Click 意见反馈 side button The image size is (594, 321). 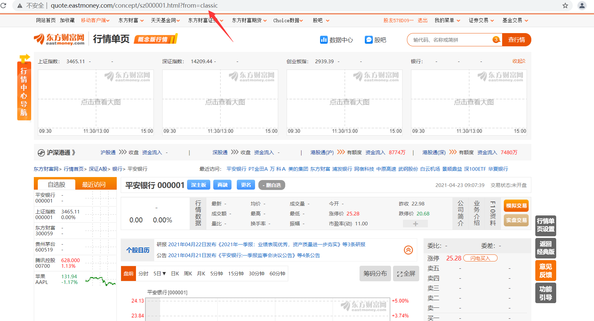[546, 271]
